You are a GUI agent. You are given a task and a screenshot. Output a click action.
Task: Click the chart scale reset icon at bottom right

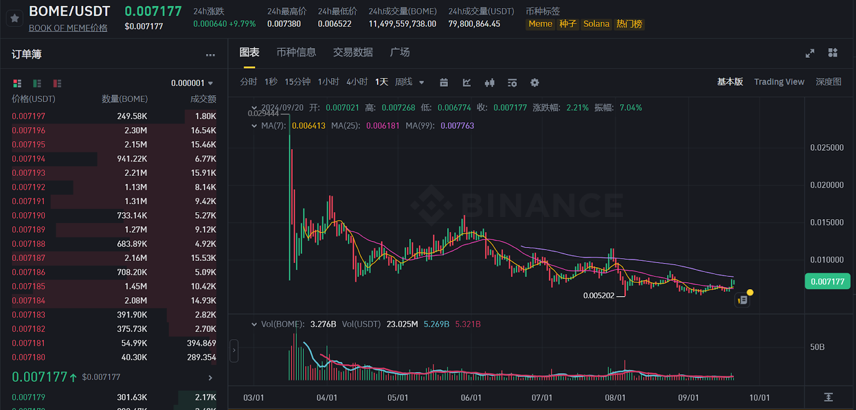[828, 397]
